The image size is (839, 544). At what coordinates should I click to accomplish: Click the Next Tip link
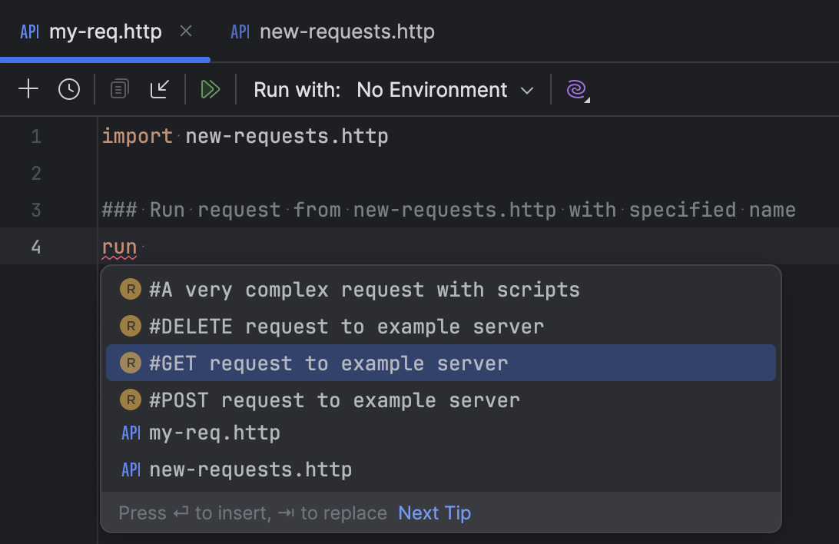434,512
